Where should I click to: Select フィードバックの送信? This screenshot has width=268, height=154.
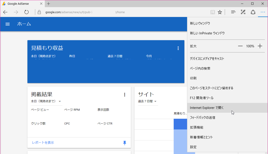(x=227, y=118)
